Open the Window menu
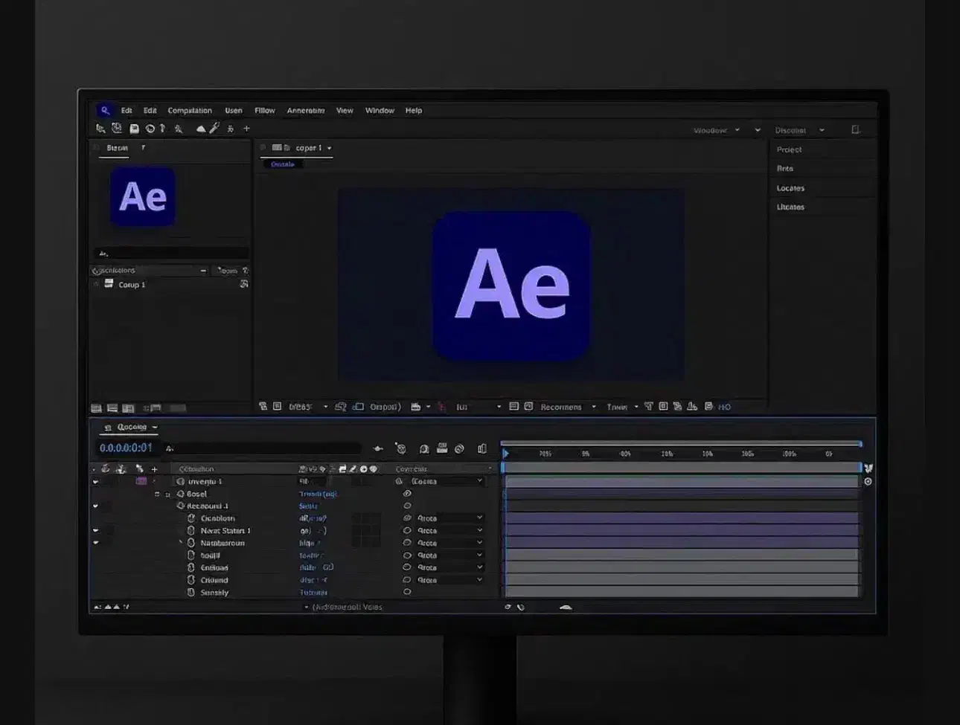The image size is (960, 725). pos(380,110)
